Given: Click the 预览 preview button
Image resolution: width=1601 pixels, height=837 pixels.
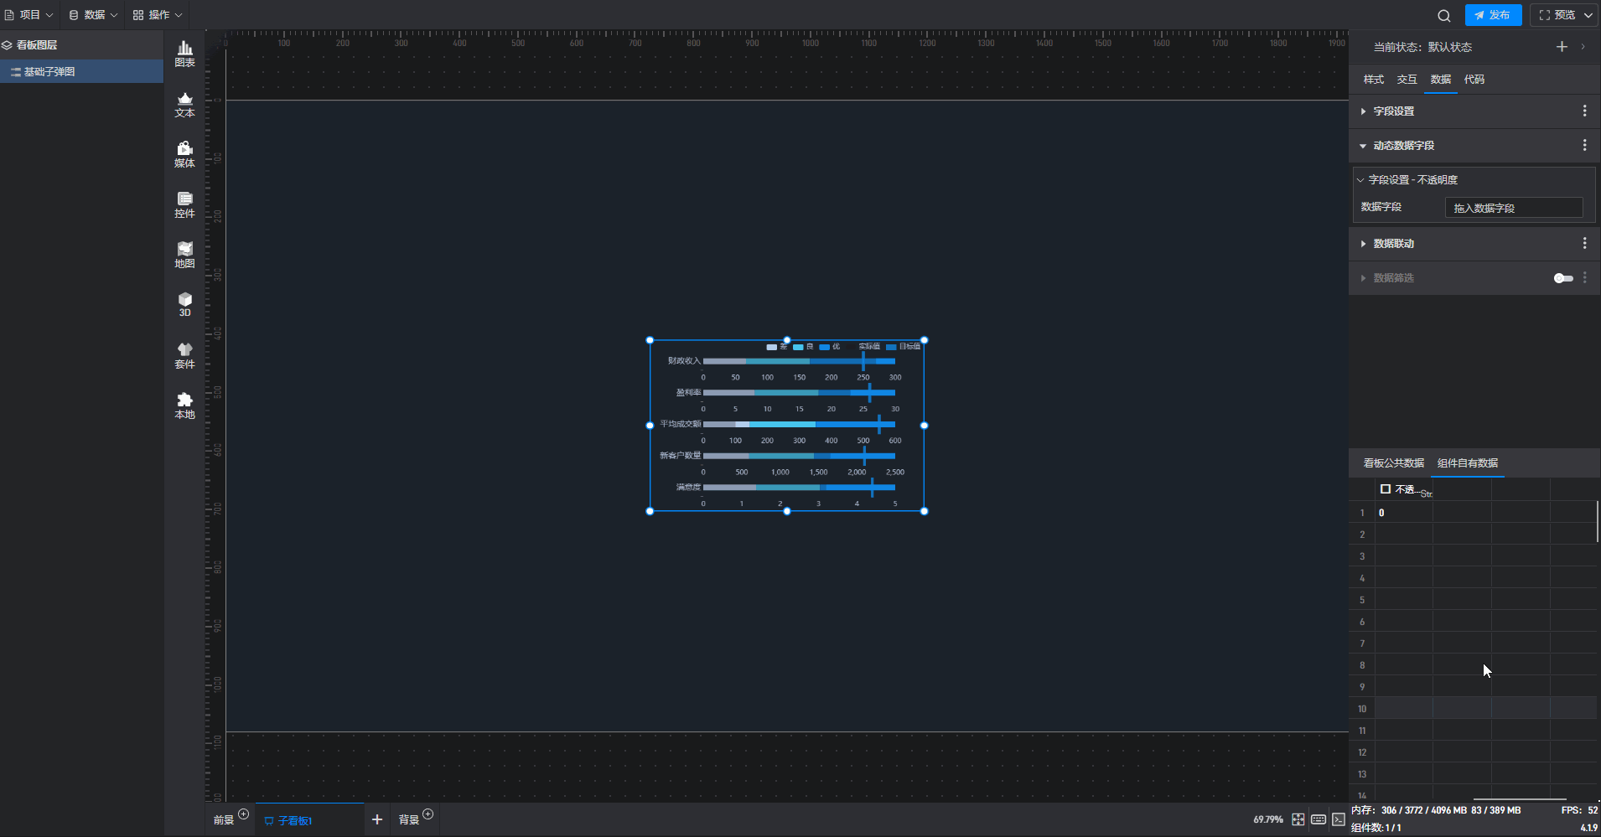Looking at the screenshot, I should pos(1557,15).
